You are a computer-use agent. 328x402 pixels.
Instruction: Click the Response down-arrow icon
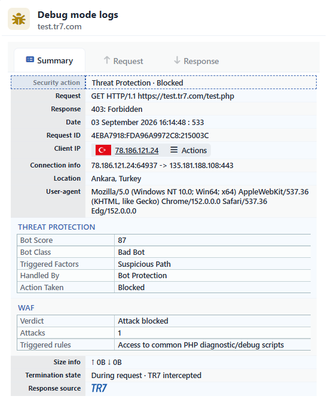tap(177, 60)
